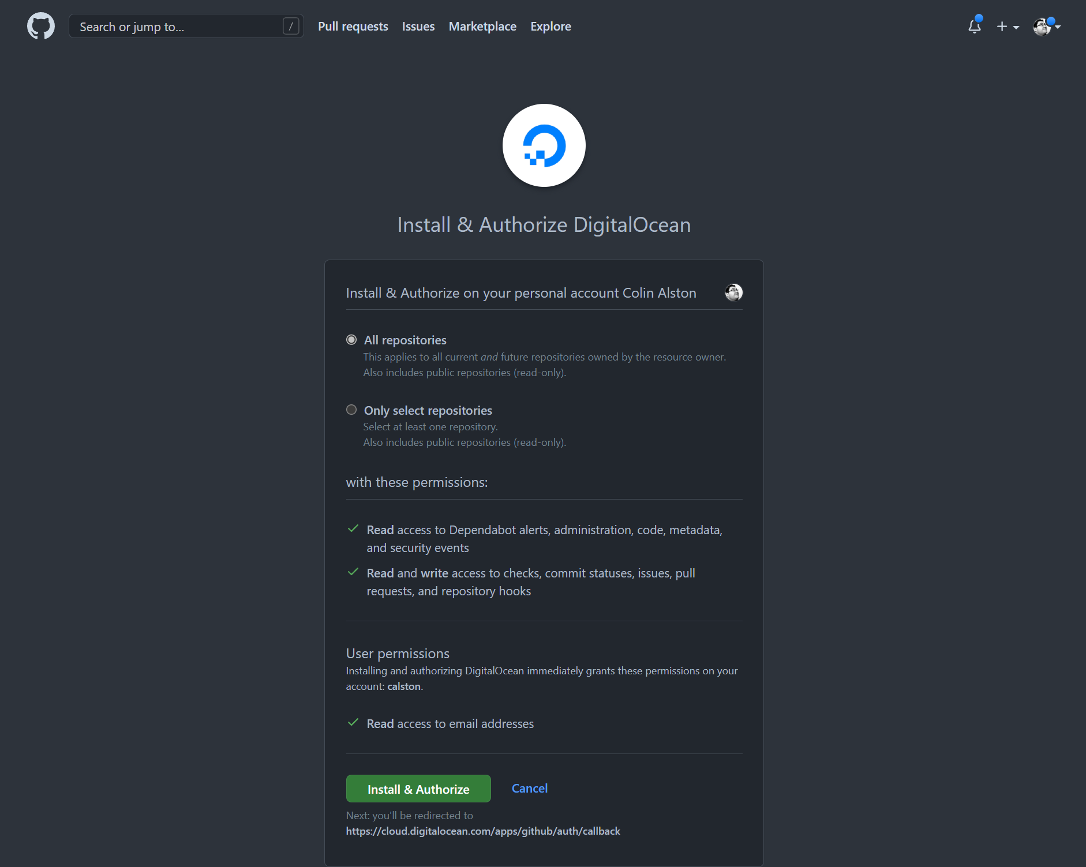Image resolution: width=1086 pixels, height=867 pixels.
Task: Open the Marketplace menu
Action: point(482,26)
